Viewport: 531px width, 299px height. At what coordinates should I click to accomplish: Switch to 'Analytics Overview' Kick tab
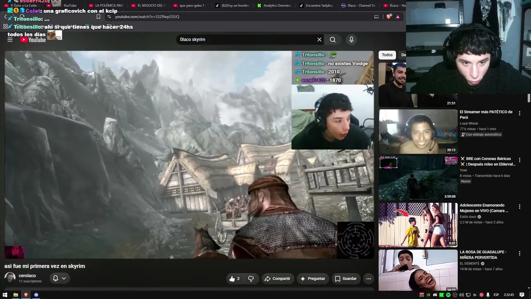(x=274, y=5)
